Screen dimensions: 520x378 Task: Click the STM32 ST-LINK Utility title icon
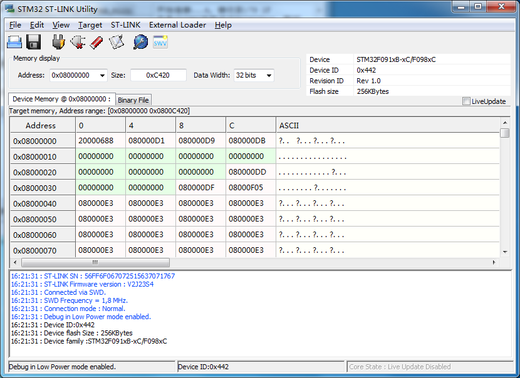9,9
